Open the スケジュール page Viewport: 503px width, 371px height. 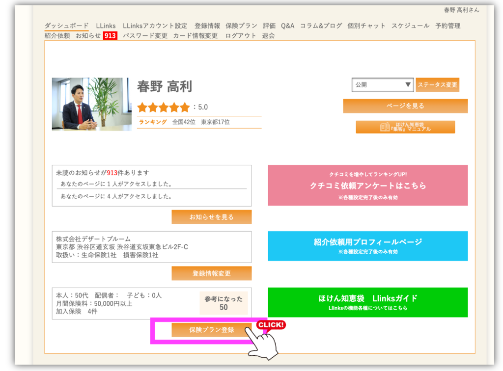[410, 26]
